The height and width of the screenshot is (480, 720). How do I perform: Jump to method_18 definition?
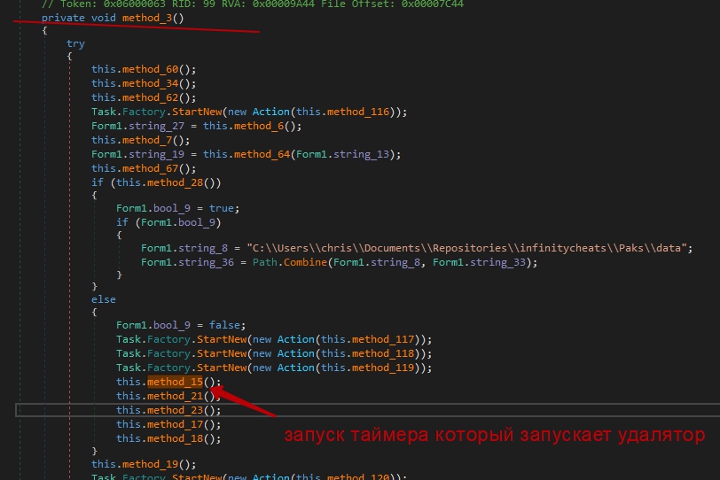tap(175, 438)
